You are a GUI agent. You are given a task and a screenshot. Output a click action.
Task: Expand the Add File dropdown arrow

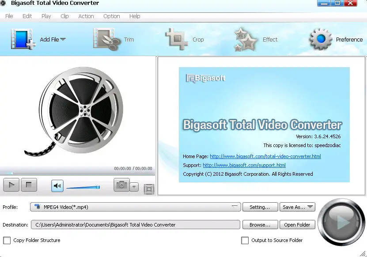[63, 39]
